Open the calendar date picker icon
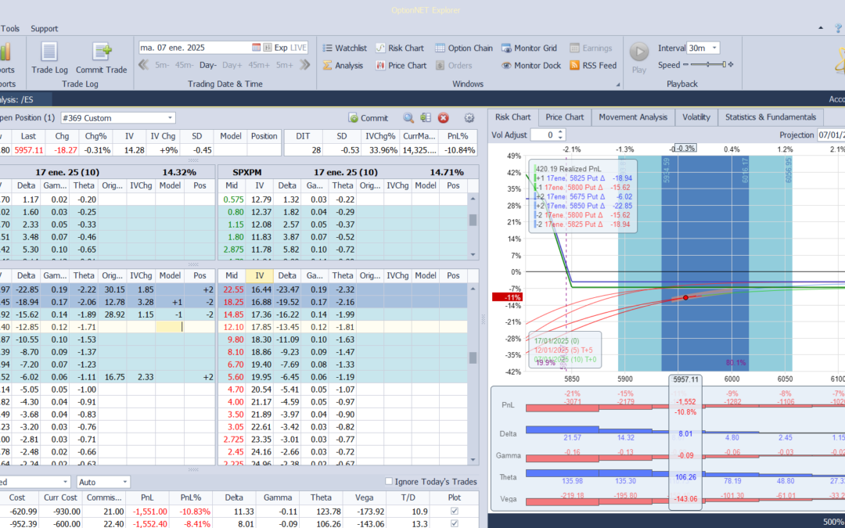Image resolution: width=845 pixels, height=528 pixels. 257,48
